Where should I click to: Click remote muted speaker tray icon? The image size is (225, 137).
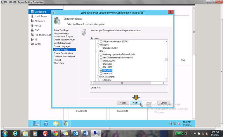click(179, 124)
